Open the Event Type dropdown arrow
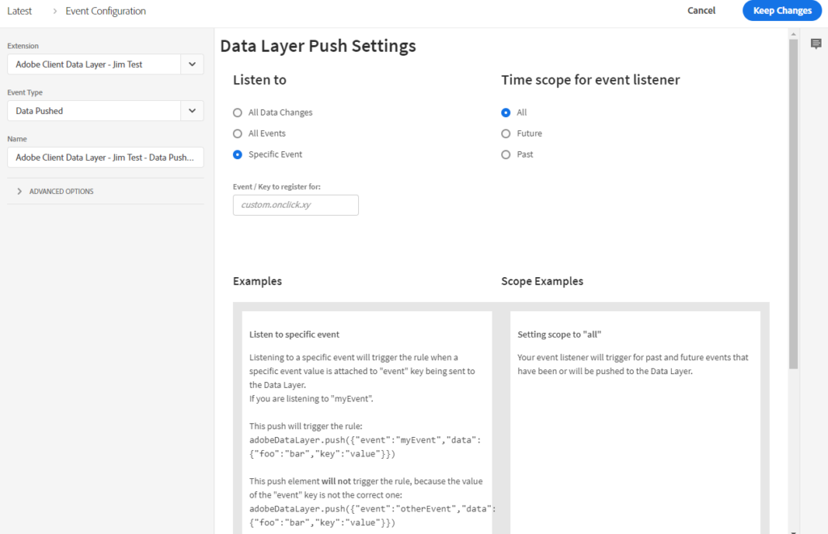Screen dimensions: 828x534 pos(192,111)
